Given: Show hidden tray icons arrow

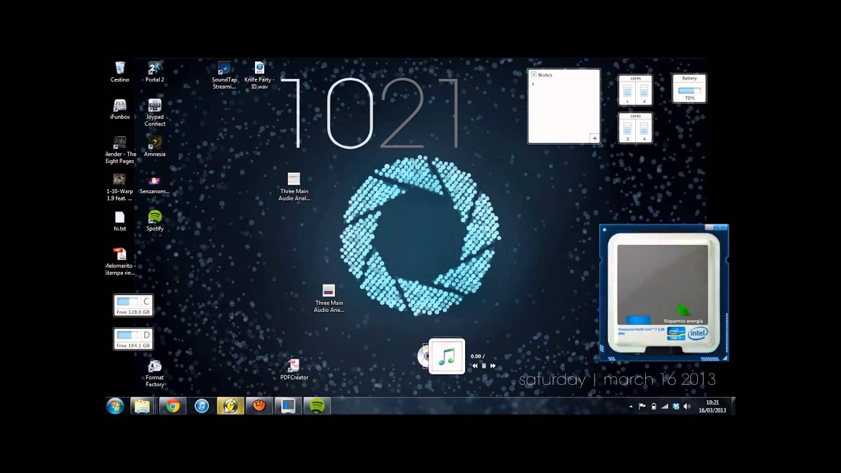Looking at the screenshot, I should click(631, 407).
